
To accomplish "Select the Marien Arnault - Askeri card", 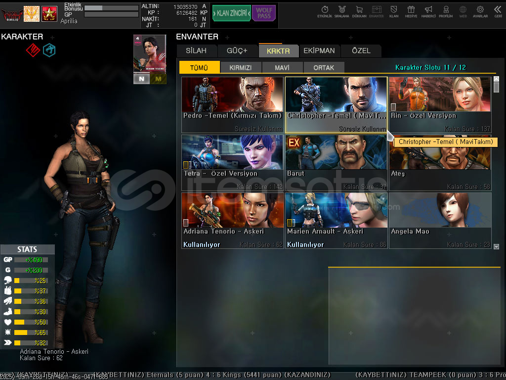I will [x=336, y=221].
